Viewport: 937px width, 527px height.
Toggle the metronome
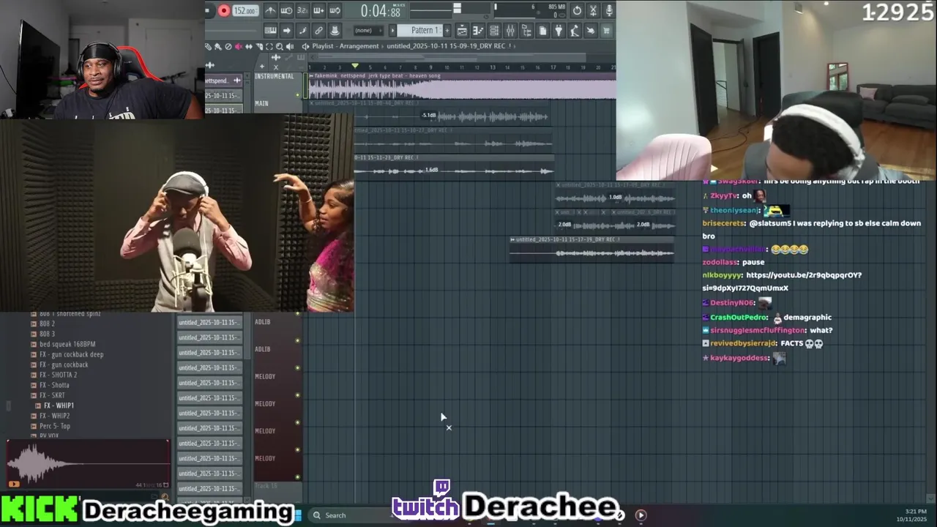(271, 10)
